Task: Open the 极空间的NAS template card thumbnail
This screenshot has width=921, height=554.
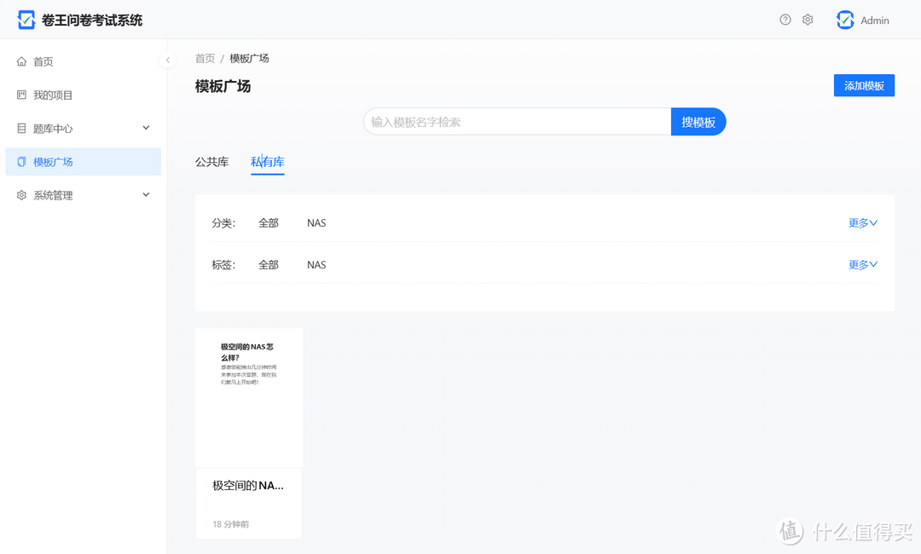Action: tap(248, 396)
